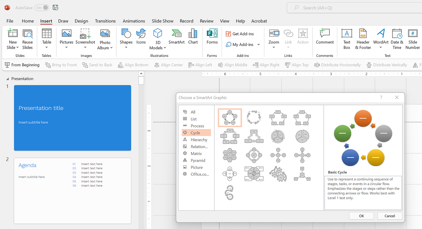The height and width of the screenshot is (229, 422).
Task: Open the My Add-ins dropdown arrow
Action: coord(258,44)
